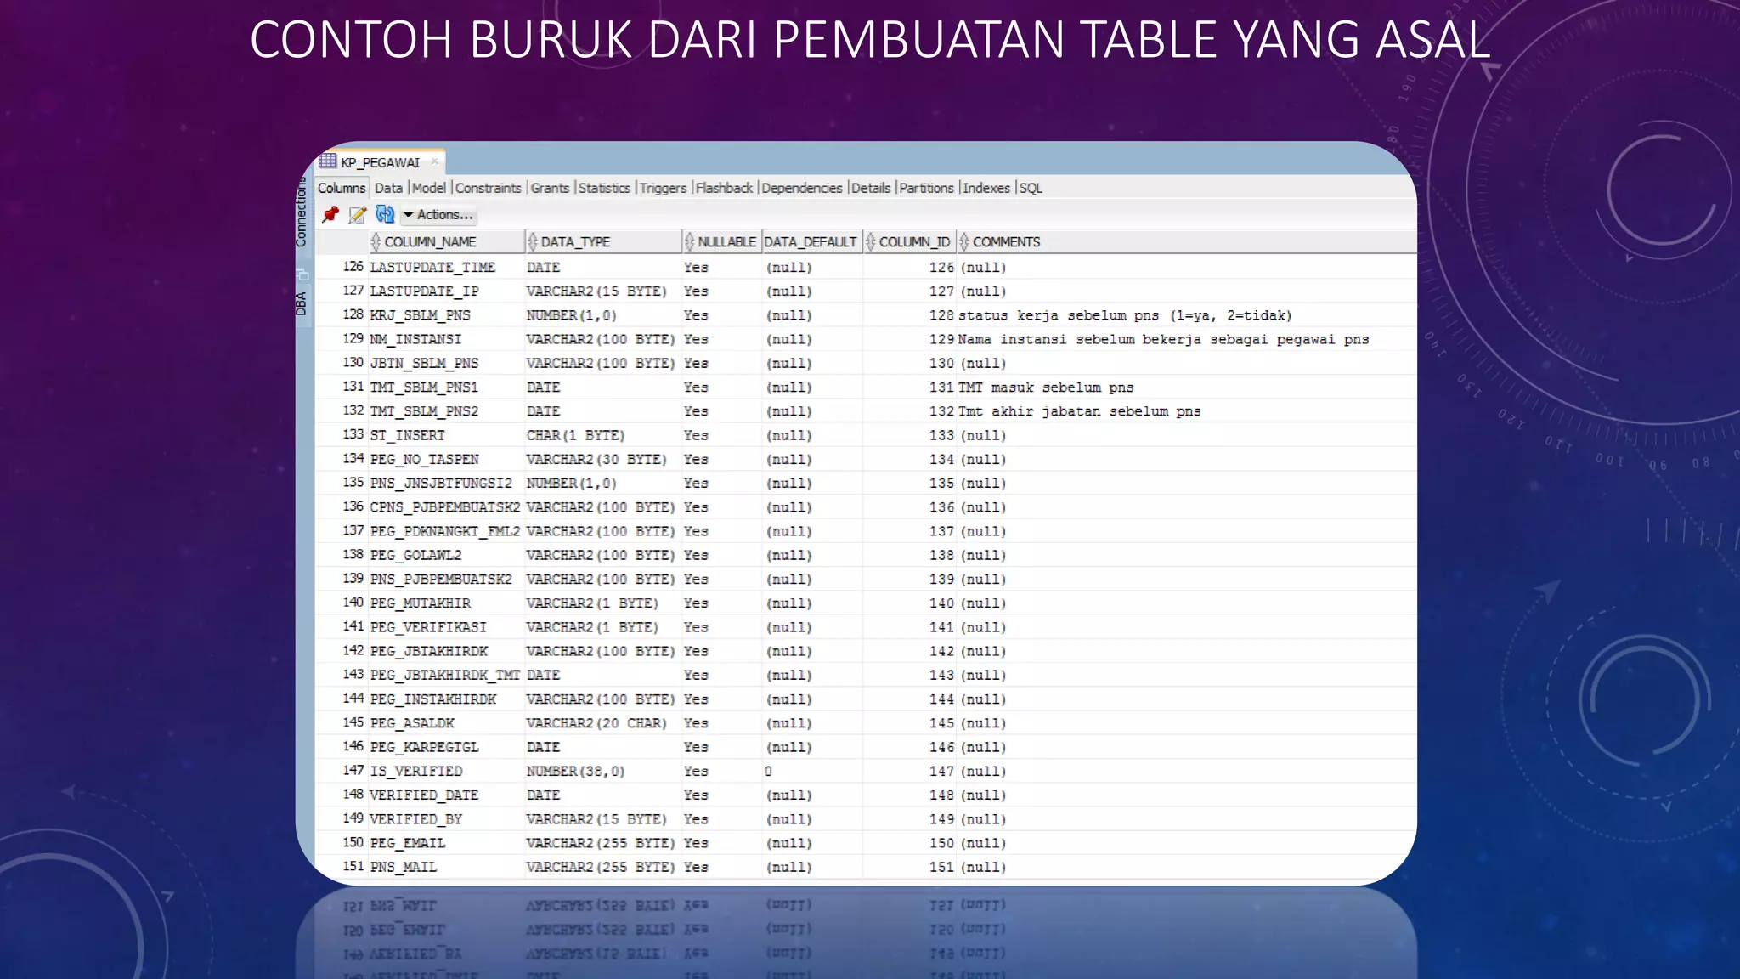Open the SQL tab
Viewport: 1740px width, 979px height.
tap(1031, 188)
